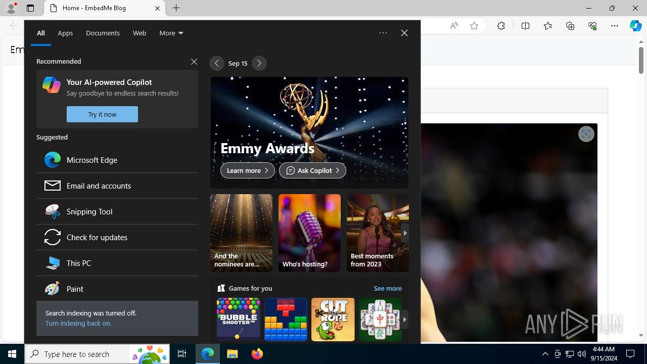Show more Emmy cards with arrow

[404, 233]
